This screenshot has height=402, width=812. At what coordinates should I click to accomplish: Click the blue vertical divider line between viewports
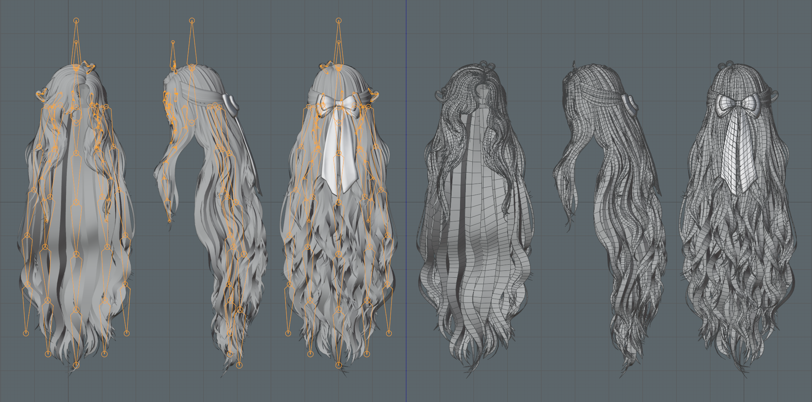pyautogui.click(x=406, y=203)
